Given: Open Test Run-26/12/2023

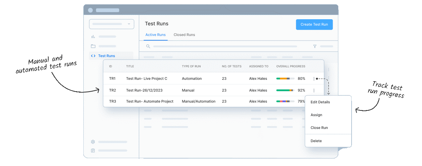Looking at the screenshot, I should click(144, 90).
